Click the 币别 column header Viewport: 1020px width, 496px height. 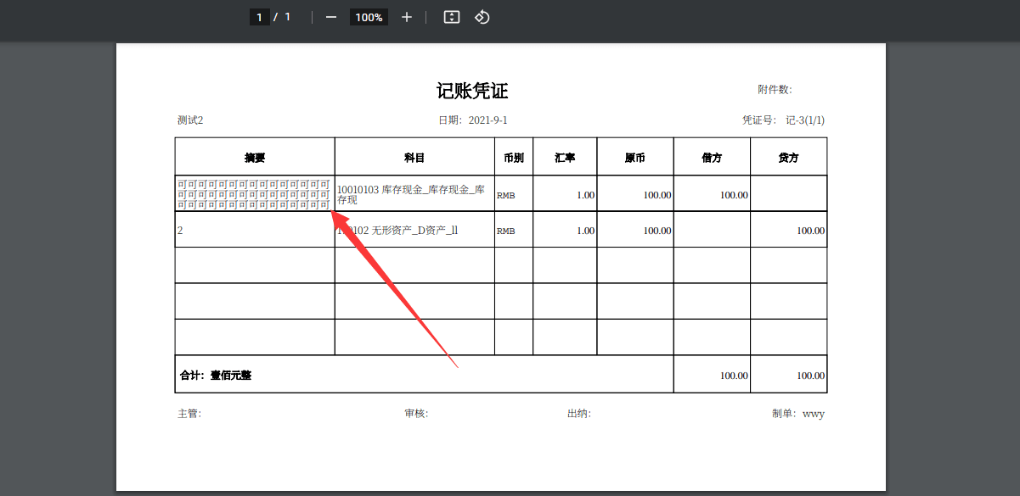pyautogui.click(x=514, y=158)
